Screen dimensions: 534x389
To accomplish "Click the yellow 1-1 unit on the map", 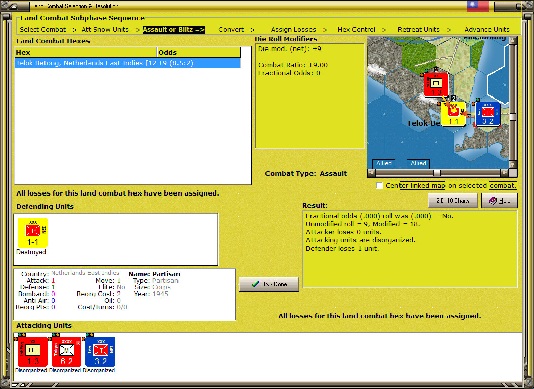I will click(x=453, y=114).
